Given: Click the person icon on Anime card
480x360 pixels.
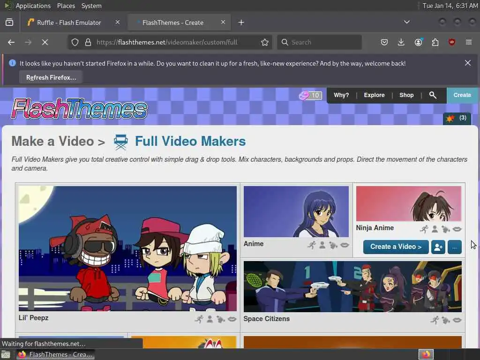Looking at the screenshot, I should click(322, 245).
